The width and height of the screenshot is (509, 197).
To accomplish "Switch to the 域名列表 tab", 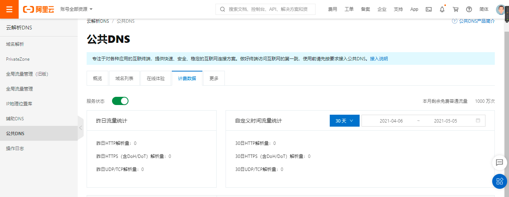I will point(124,78).
